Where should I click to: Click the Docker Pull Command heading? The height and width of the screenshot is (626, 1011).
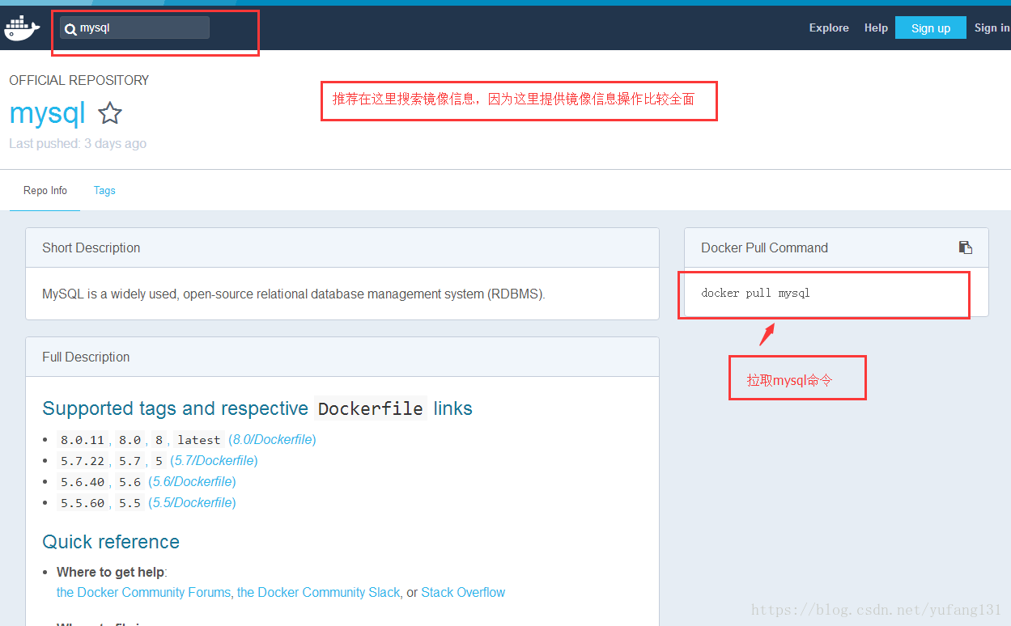tap(764, 248)
